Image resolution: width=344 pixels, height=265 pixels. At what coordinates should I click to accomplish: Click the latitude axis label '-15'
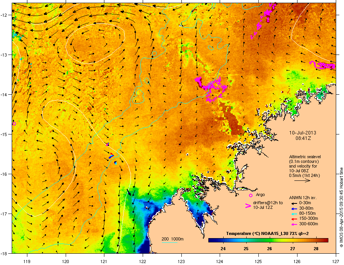[x=4, y=134]
